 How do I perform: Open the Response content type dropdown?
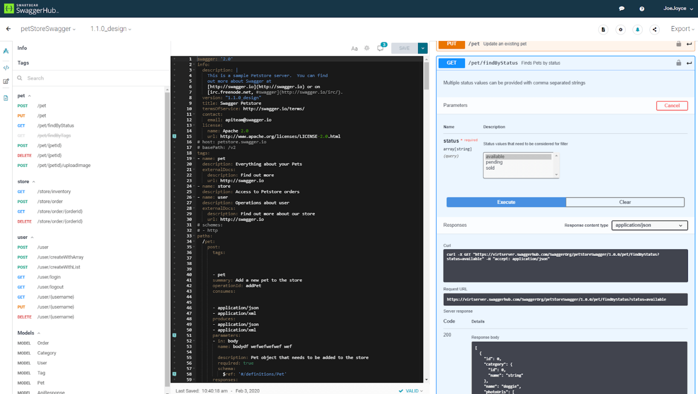tap(649, 225)
